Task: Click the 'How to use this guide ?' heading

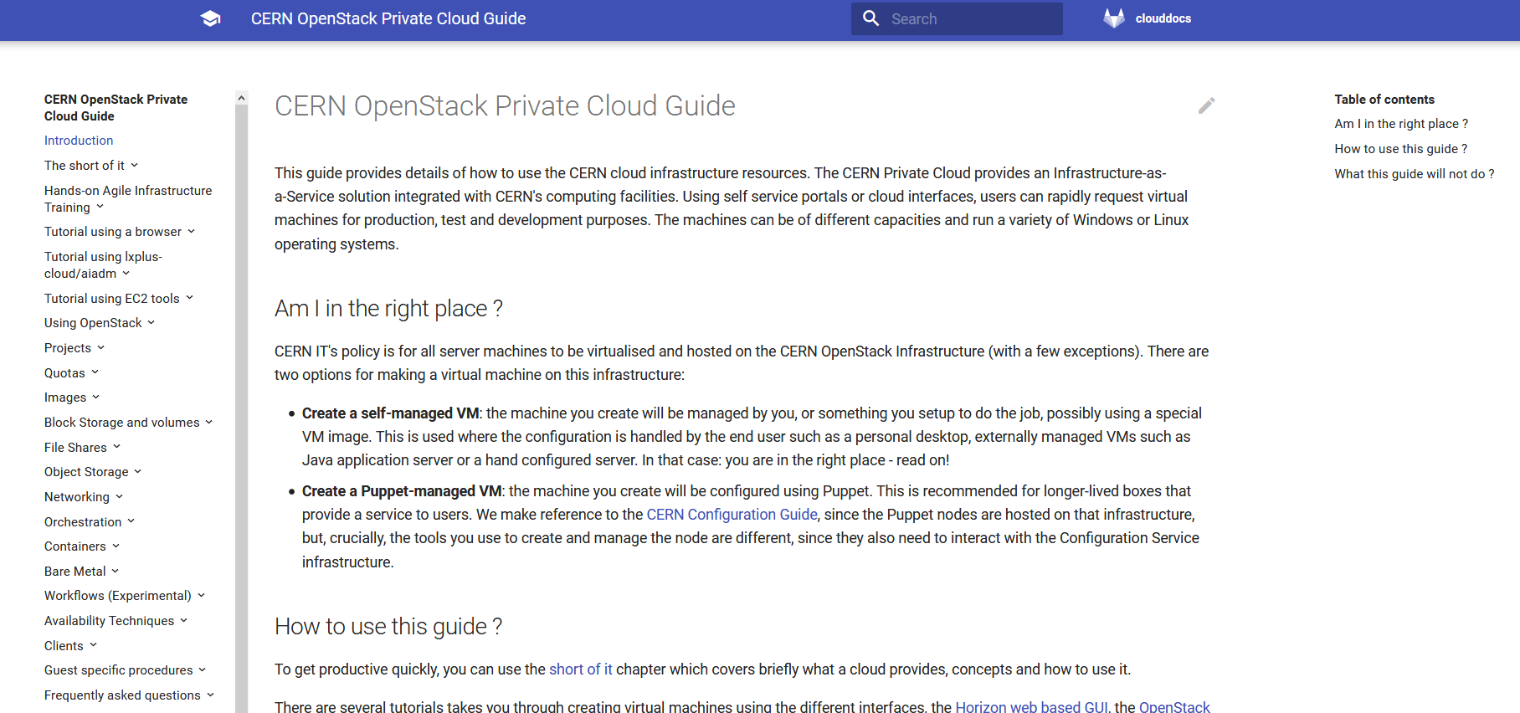Action: coord(388,627)
